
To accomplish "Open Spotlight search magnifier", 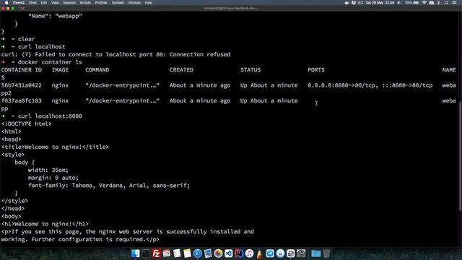I will pos(447,3).
